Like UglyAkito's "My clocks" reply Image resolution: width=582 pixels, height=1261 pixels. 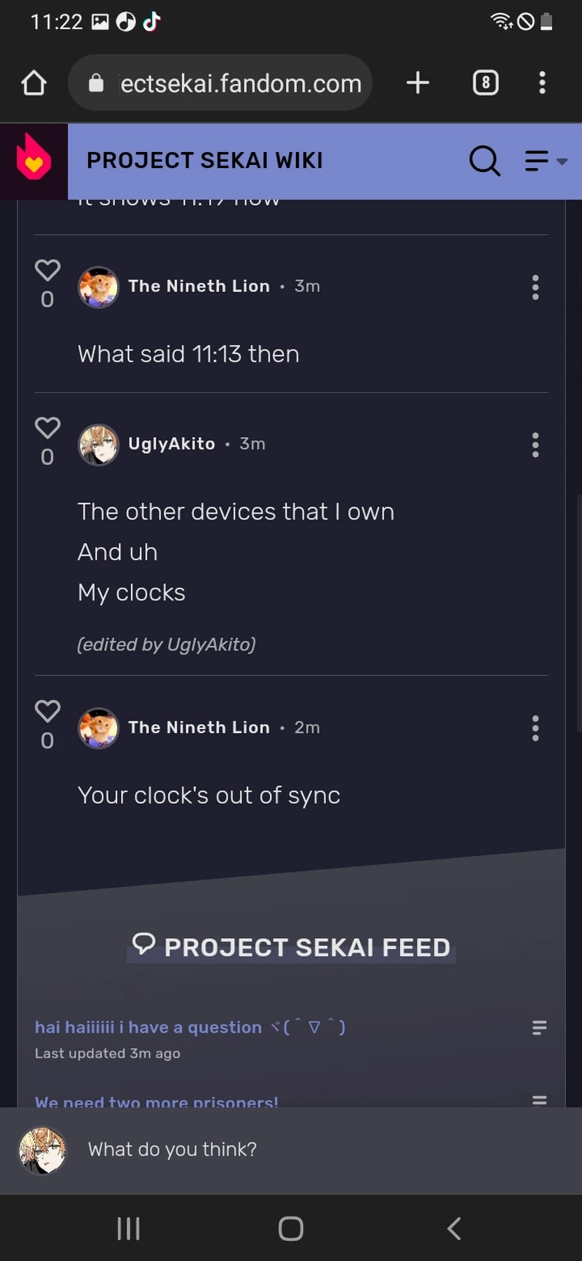[x=47, y=428]
